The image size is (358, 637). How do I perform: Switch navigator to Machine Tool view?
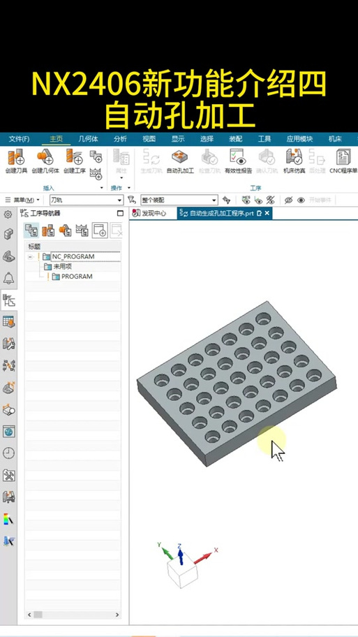coord(48,230)
